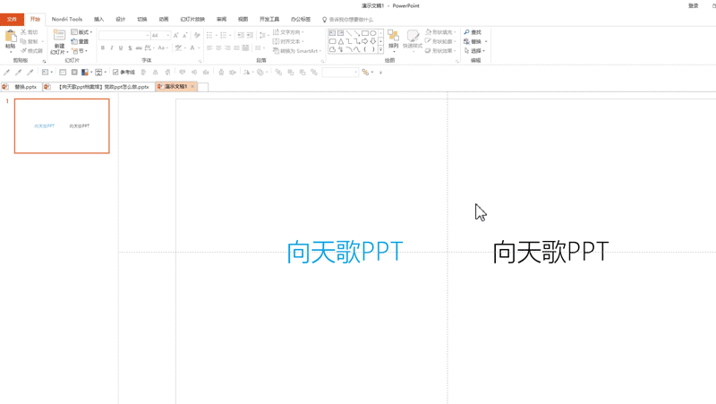This screenshot has height=404, width=716.
Task: Click the first pen icon in the quick toolbar
Action: click(x=6, y=73)
